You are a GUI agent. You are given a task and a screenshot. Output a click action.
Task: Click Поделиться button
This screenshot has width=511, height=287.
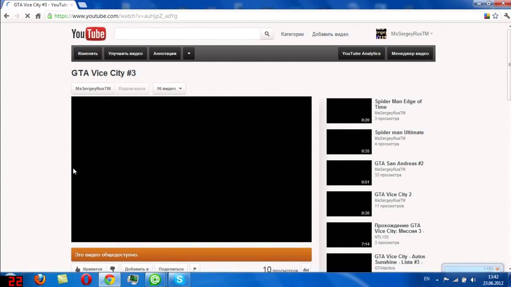tap(171, 269)
